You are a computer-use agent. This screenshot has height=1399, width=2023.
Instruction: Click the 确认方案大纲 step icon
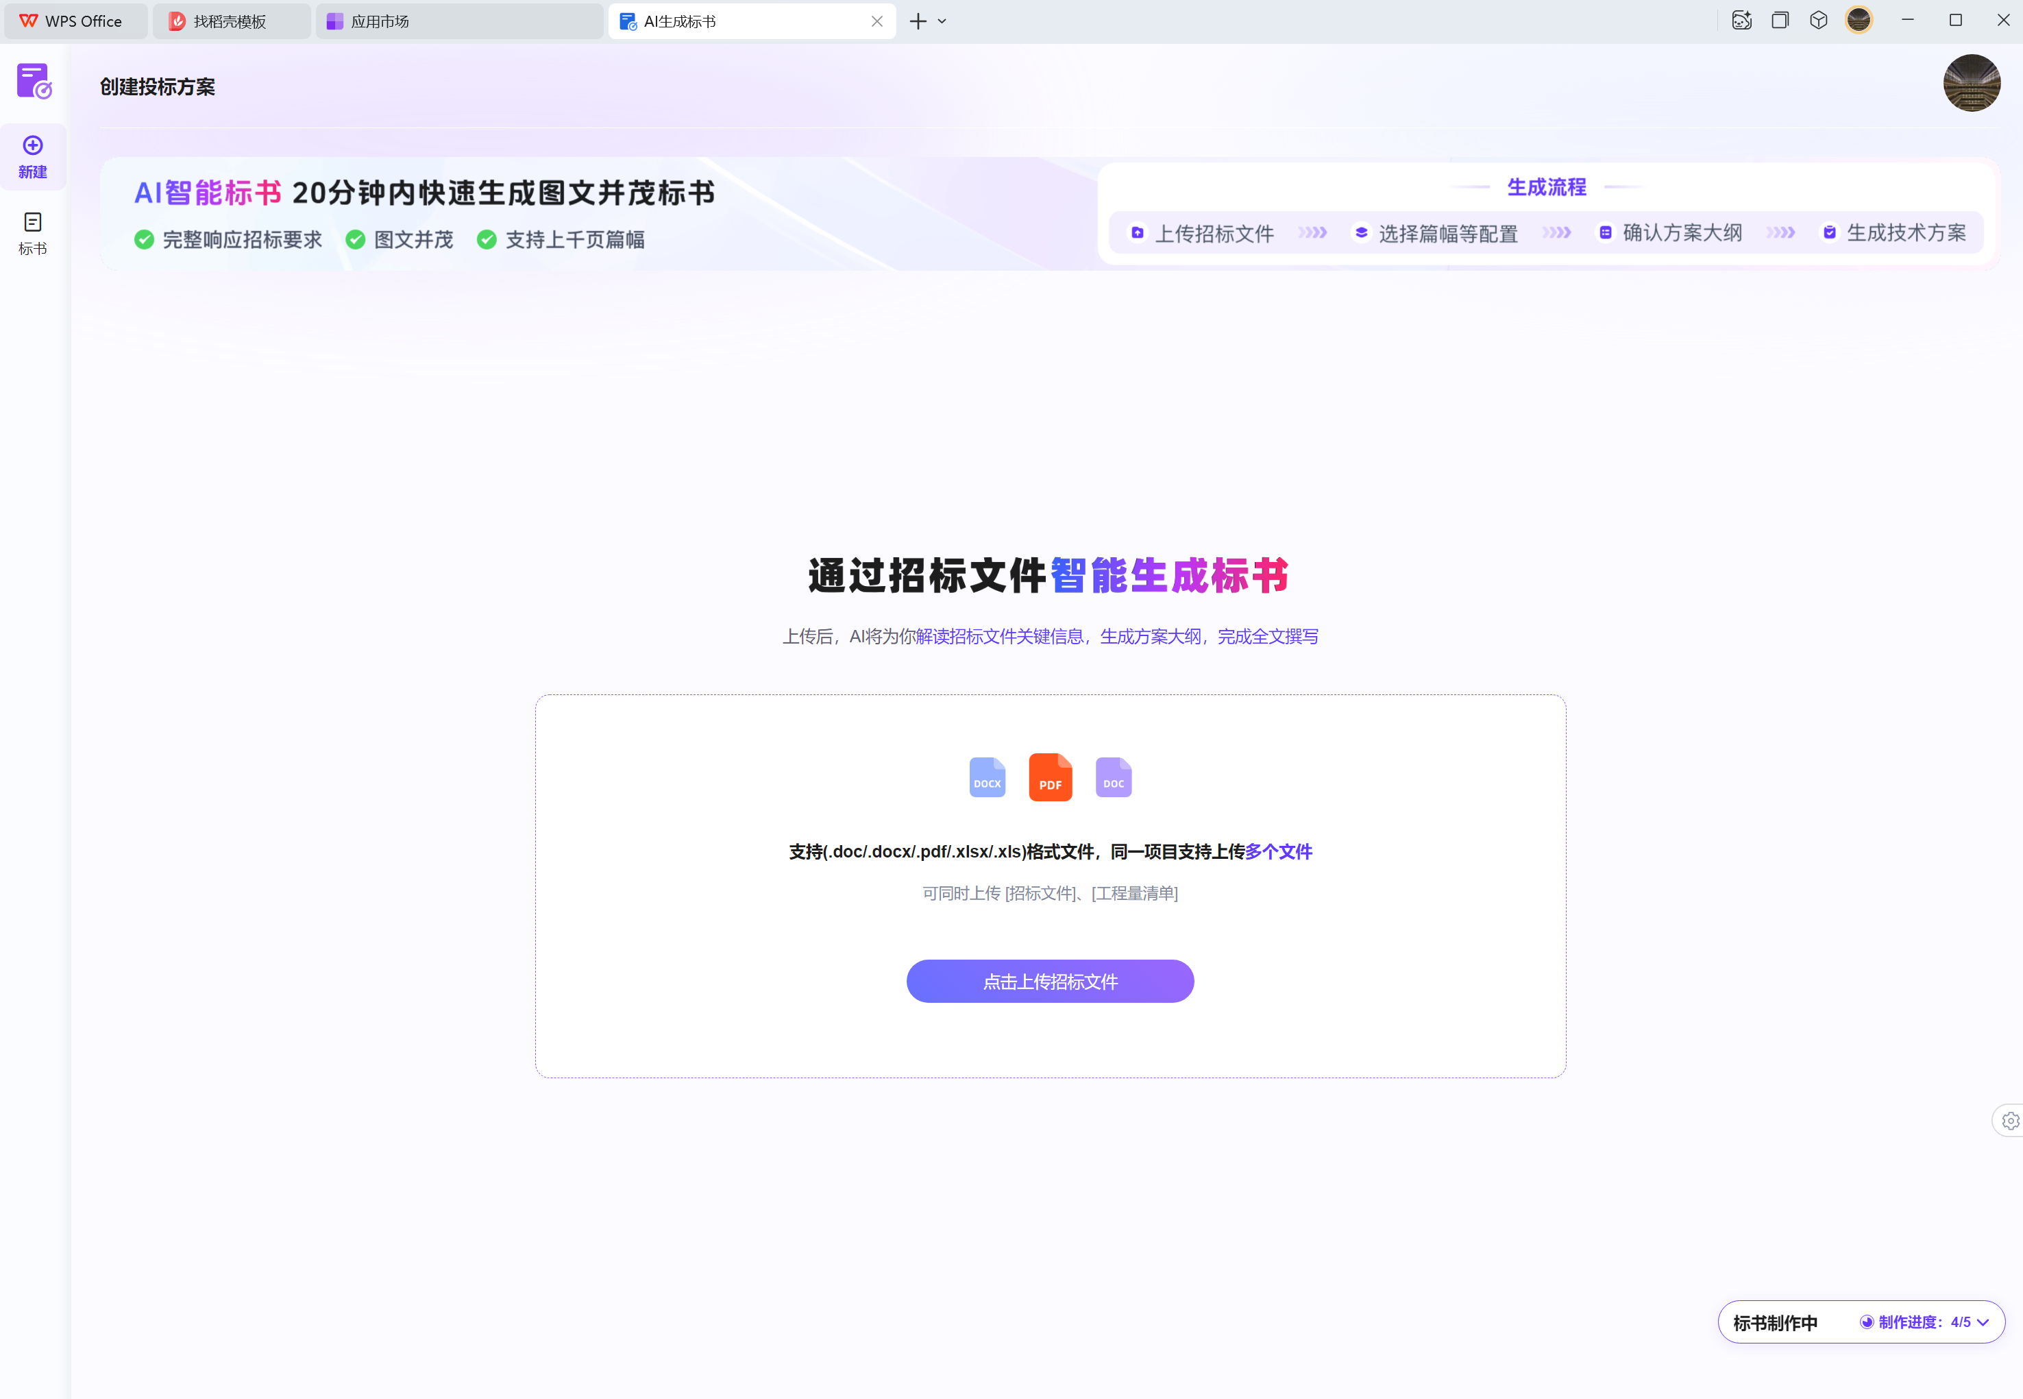tap(1606, 232)
